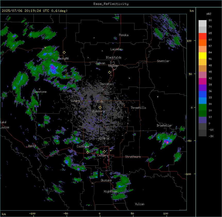Click the Blackfalds map label
The height and width of the screenshot is (217, 222).
point(114,57)
